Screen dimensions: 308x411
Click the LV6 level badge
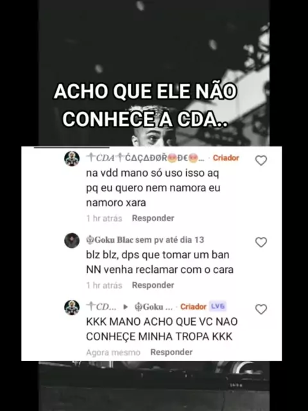pos(218,306)
